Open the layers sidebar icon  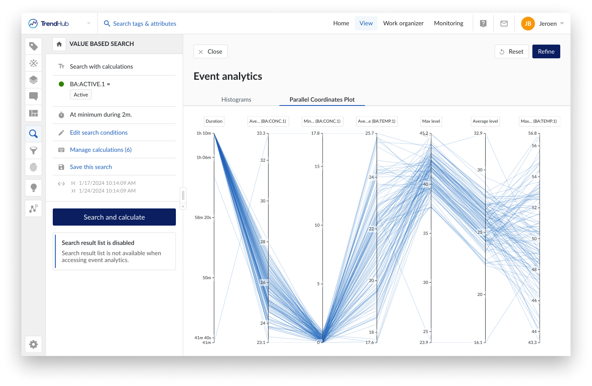pos(33,80)
